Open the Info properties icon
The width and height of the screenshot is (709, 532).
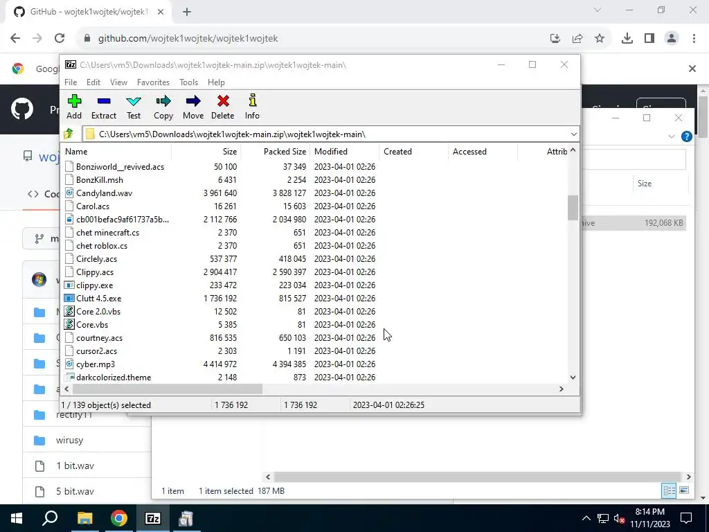[252, 107]
